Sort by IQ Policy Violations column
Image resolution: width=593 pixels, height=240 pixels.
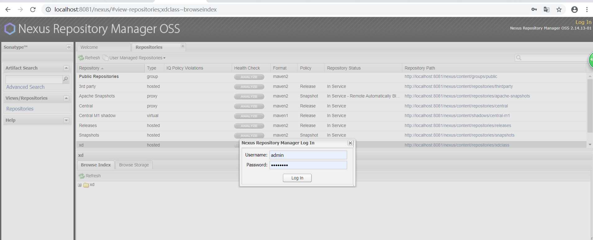point(198,68)
